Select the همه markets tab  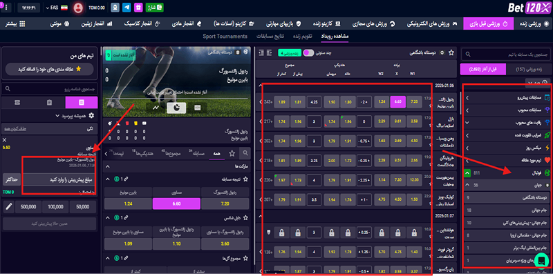(216, 154)
